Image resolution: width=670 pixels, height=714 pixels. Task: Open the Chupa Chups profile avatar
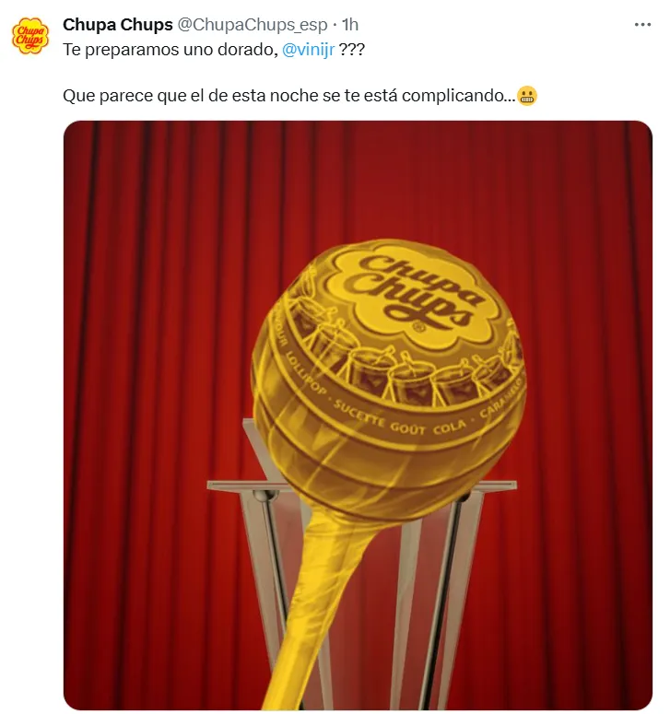coord(30,36)
